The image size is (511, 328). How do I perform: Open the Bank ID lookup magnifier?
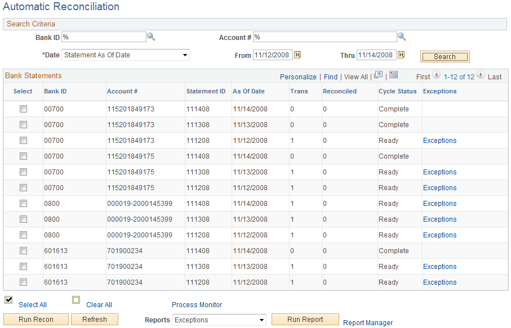[151, 36]
